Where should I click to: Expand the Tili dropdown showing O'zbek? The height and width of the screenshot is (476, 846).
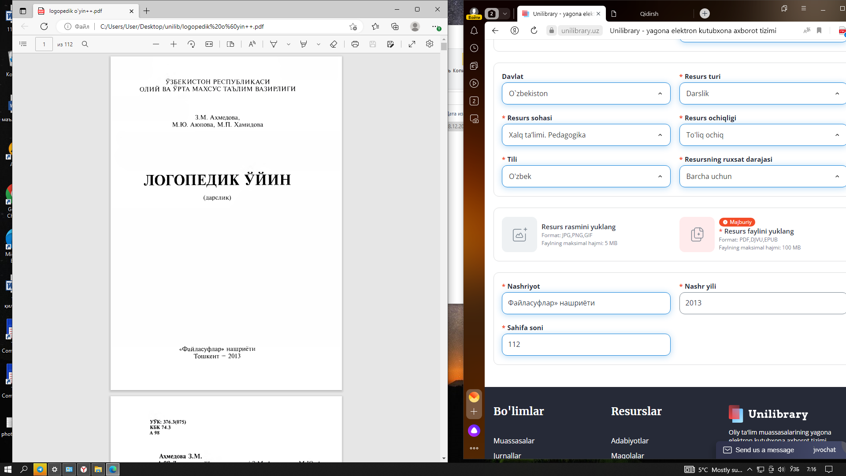pos(586,176)
